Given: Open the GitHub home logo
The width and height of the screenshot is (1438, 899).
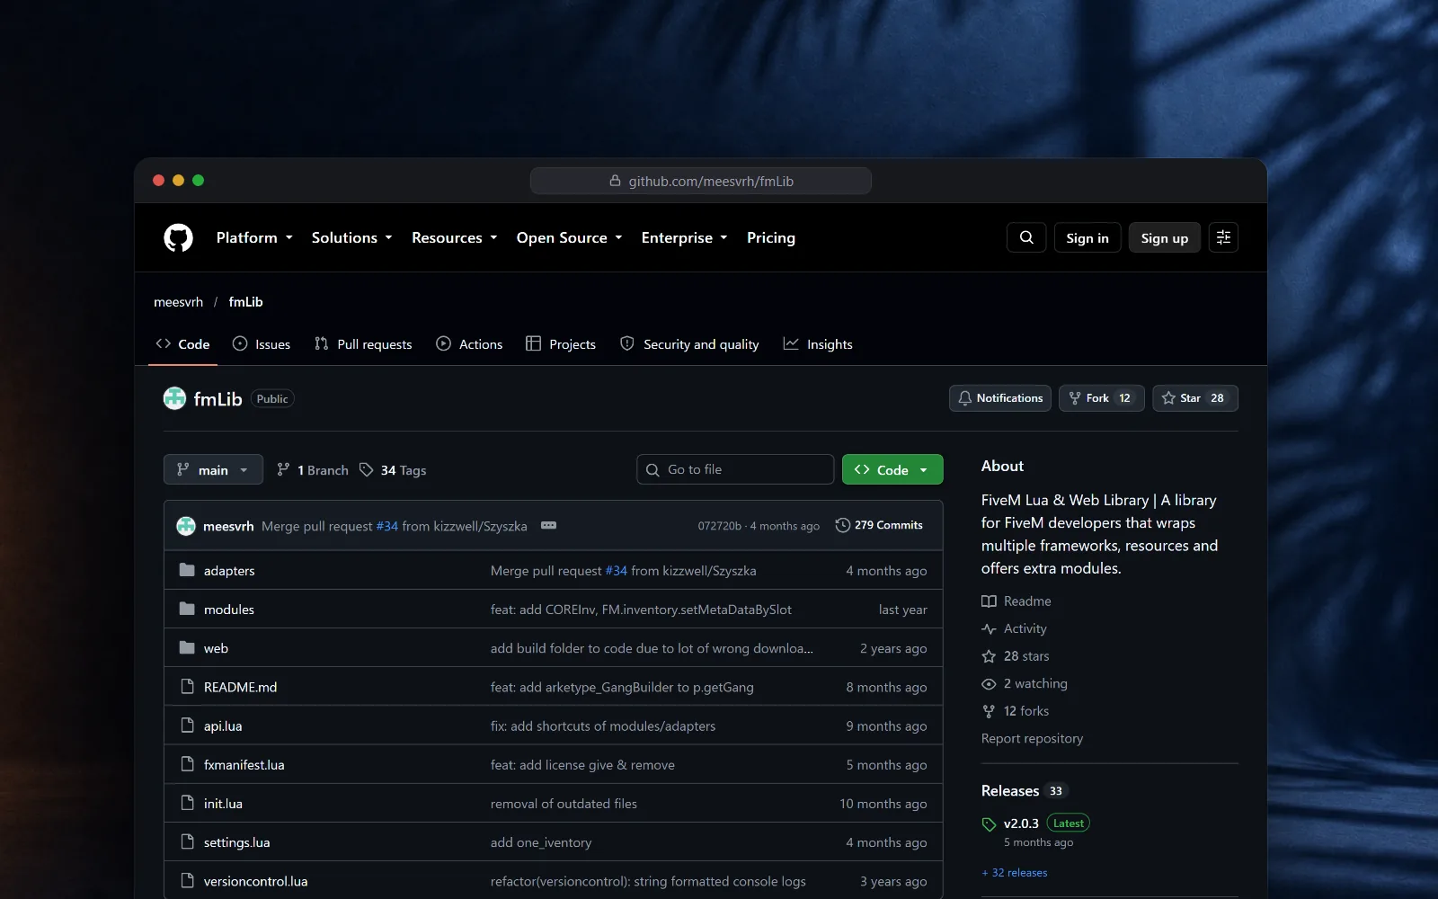Looking at the screenshot, I should click(x=178, y=237).
